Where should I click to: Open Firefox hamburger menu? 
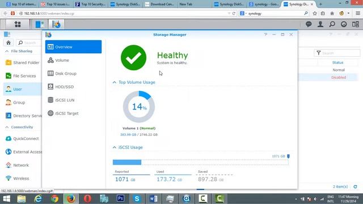[358, 14]
